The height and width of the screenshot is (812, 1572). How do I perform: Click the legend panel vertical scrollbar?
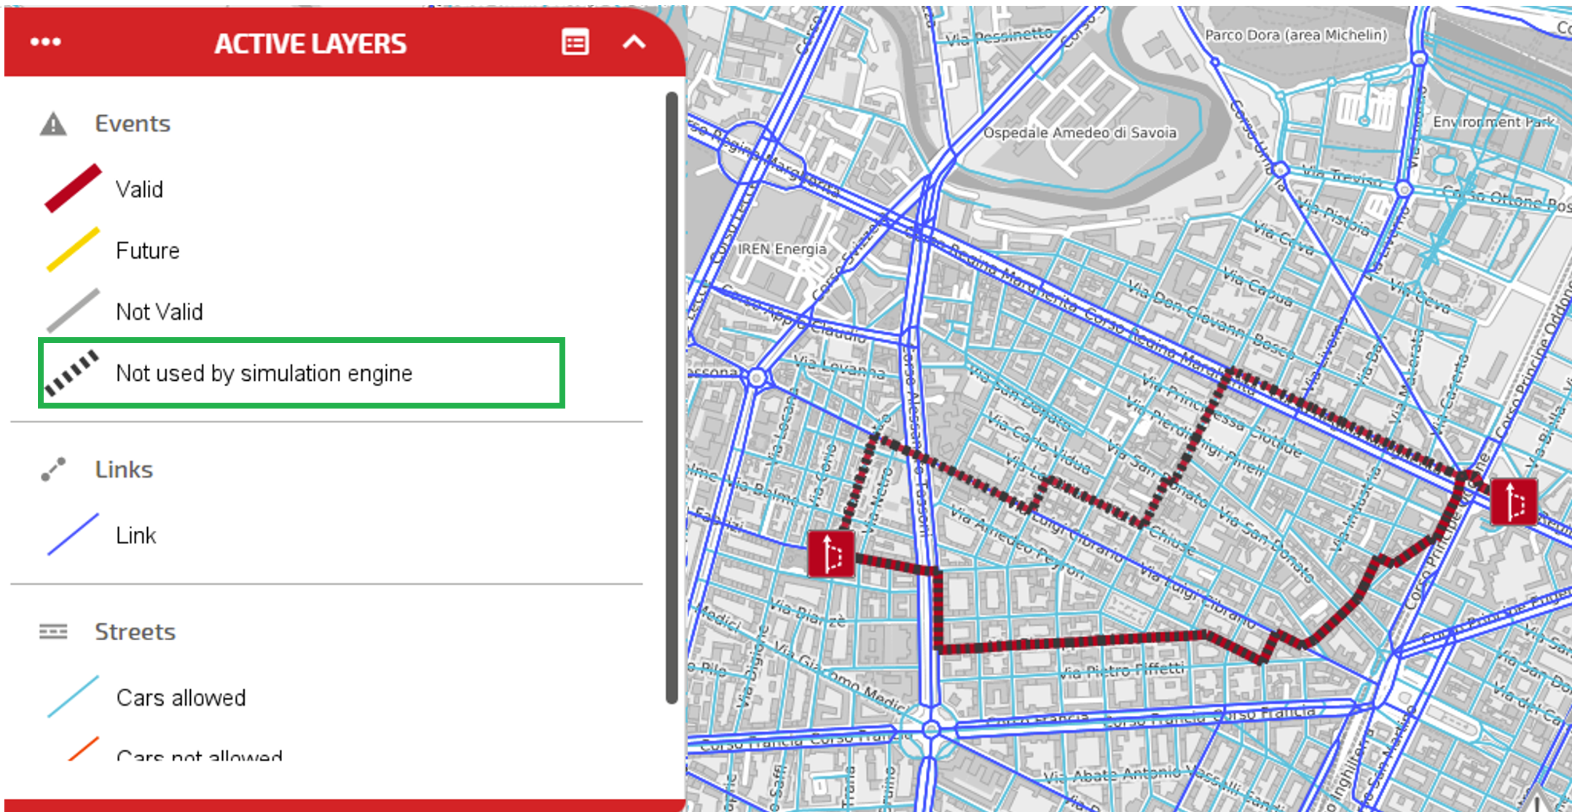[x=671, y=397]
